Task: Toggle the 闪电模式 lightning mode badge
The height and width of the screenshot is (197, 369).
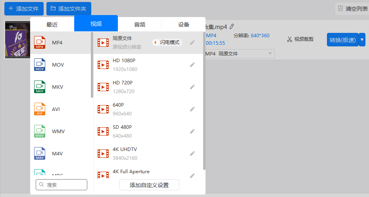Action: (167, 42)
